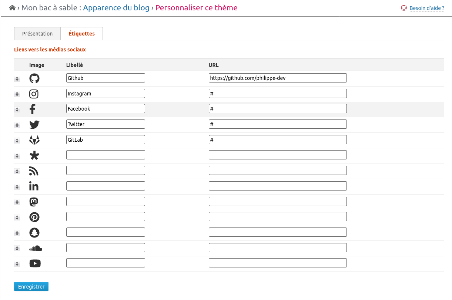Grab the reorder handle for Diaspora row
This screenshot has height=300, width=452.
tap(17, 156)
